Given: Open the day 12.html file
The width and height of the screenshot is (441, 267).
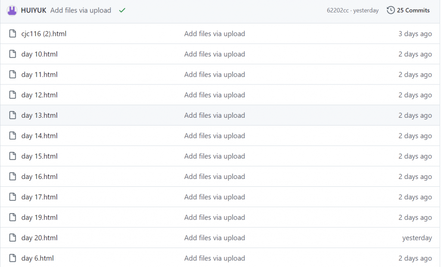Looking at the screenshot, I should (39, 95).
